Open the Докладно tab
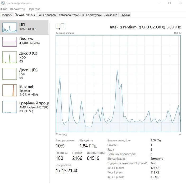 (x=111, y=15)
